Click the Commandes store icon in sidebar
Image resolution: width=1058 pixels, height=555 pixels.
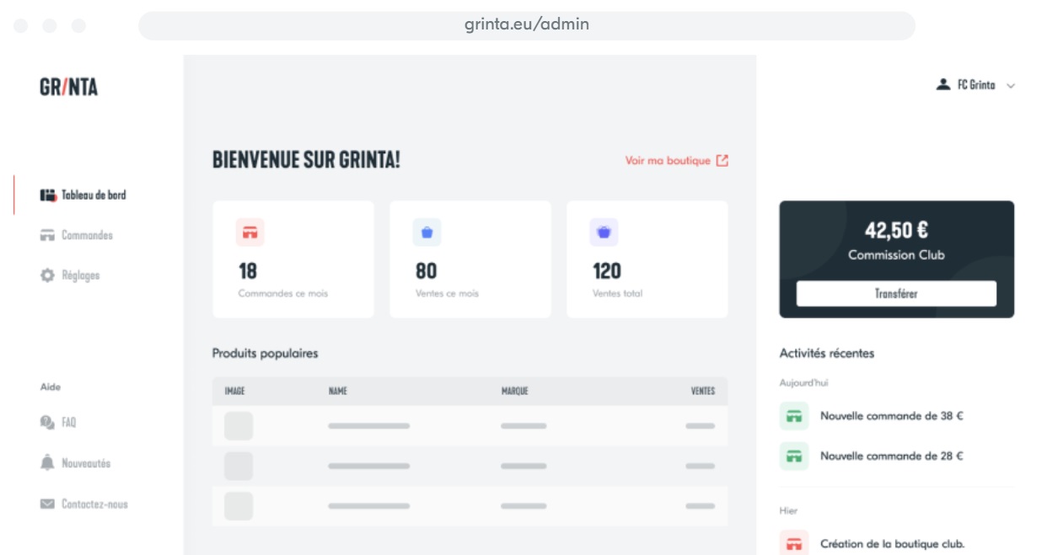click(x=47, y=236)
